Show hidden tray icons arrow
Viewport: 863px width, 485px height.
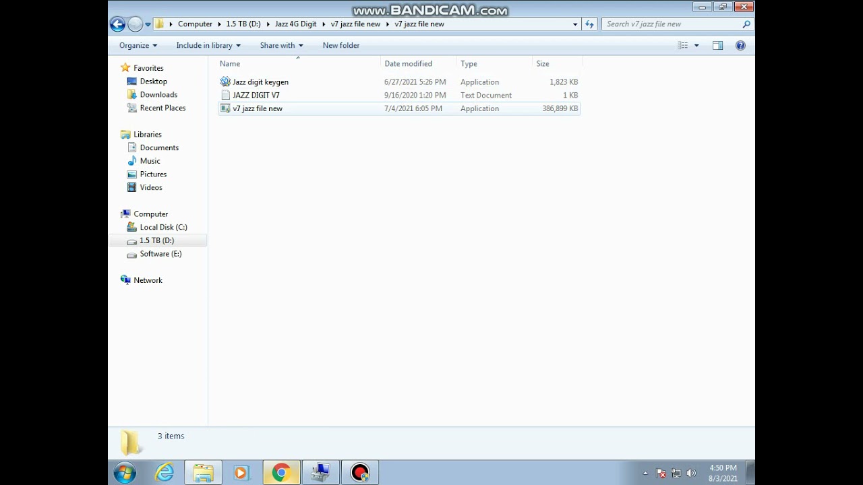click(x=645, y=474)
